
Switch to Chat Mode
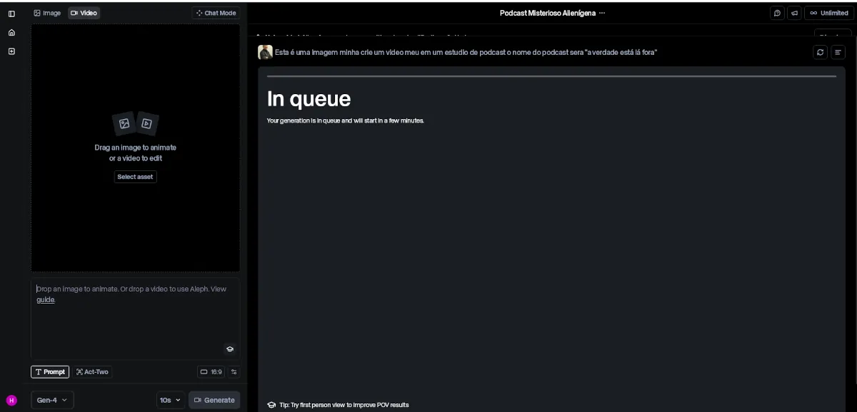pos(216,13)
